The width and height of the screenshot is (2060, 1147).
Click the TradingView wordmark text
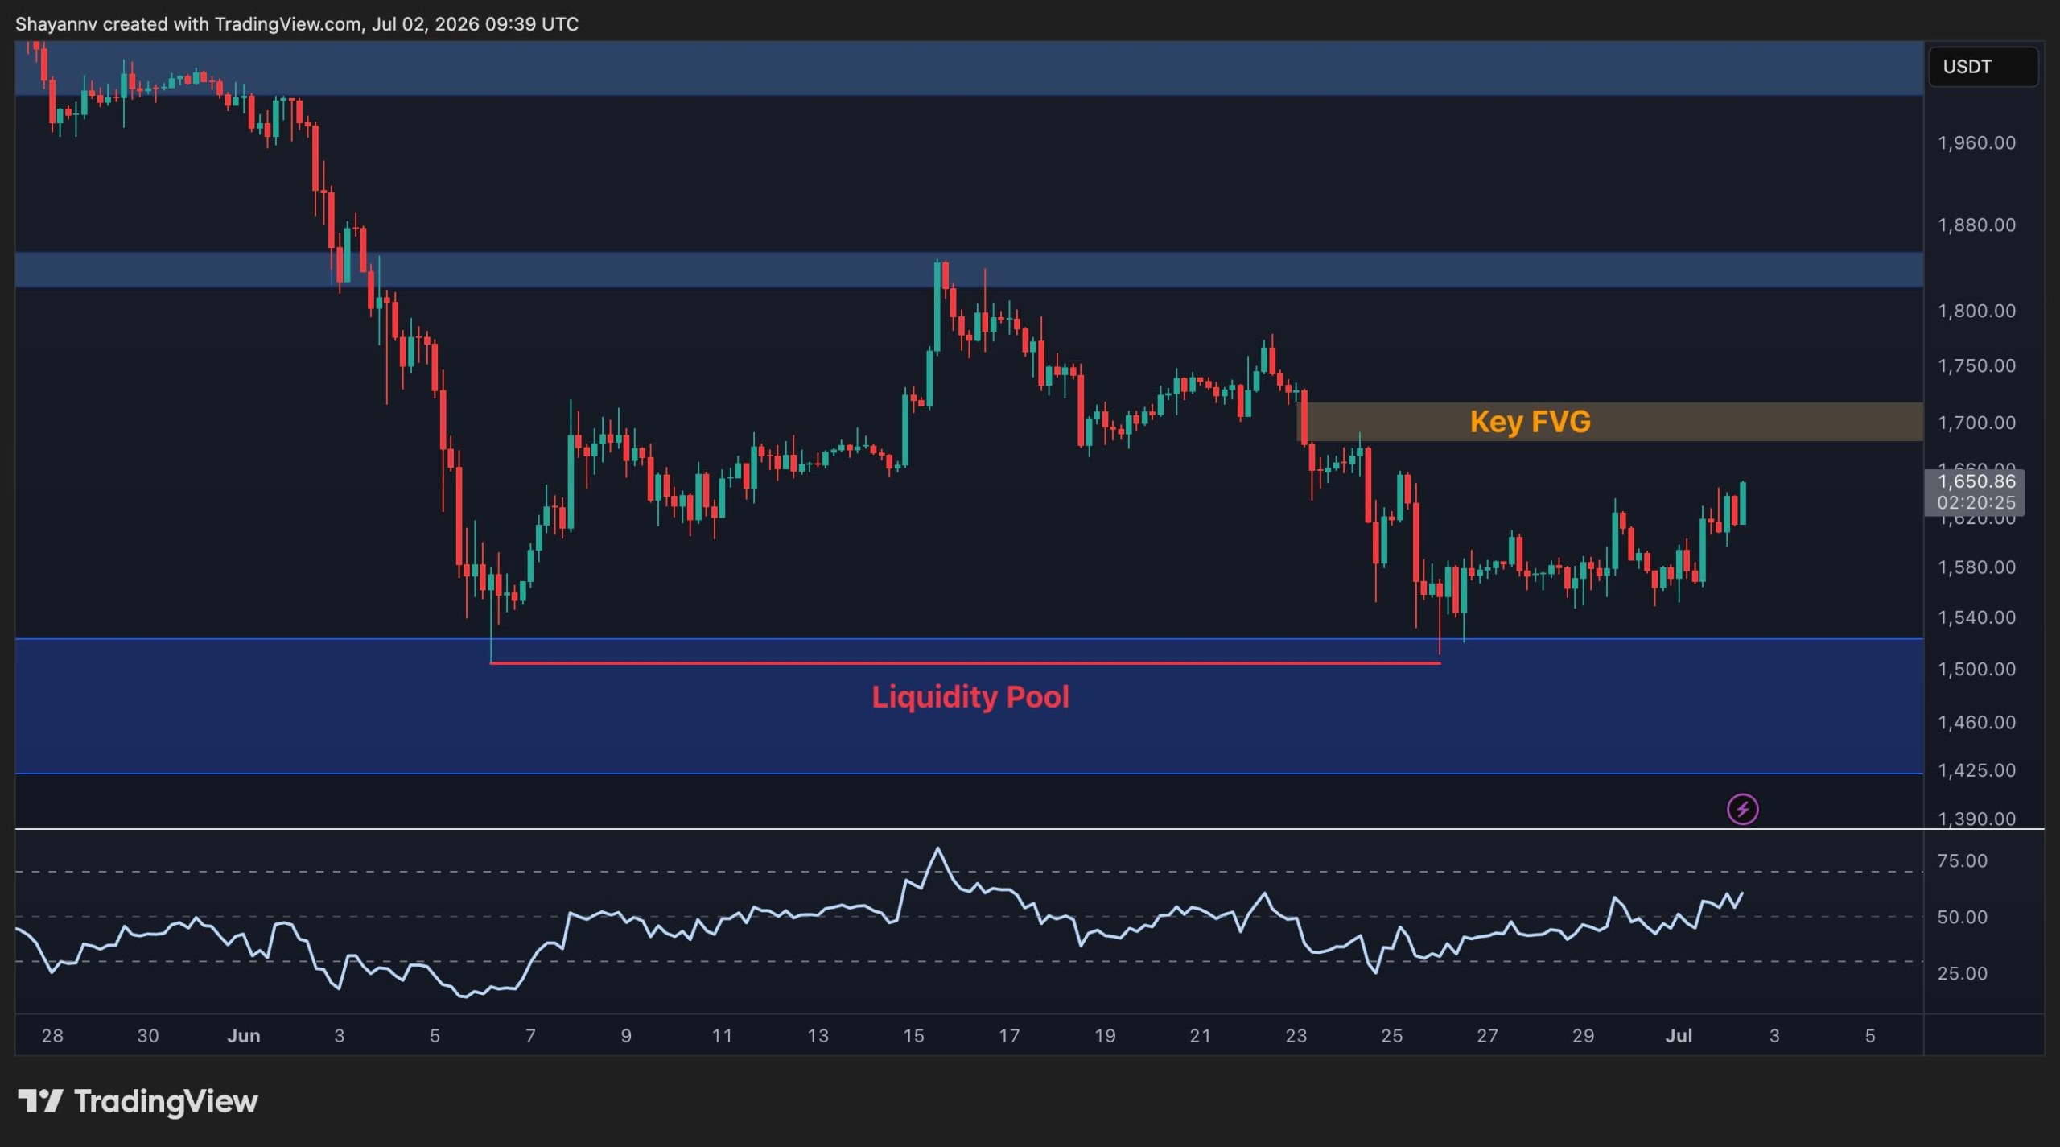166,1101
